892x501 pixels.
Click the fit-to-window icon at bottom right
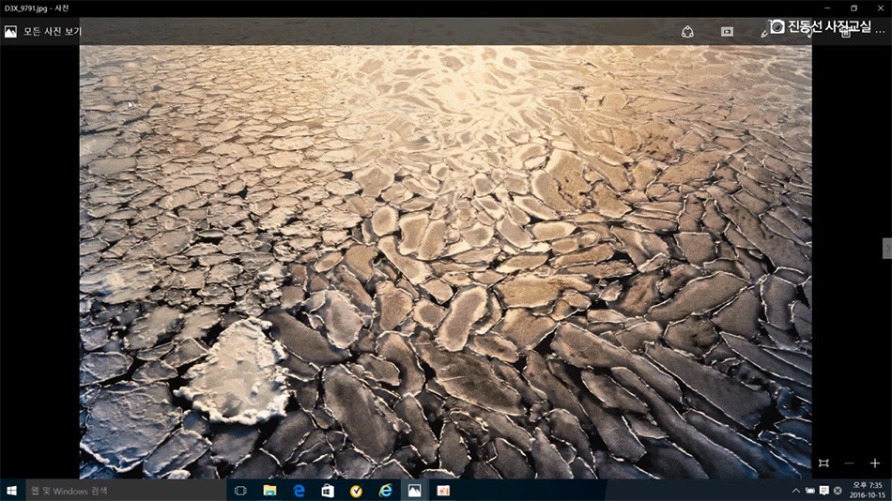[x=823, y=463]
